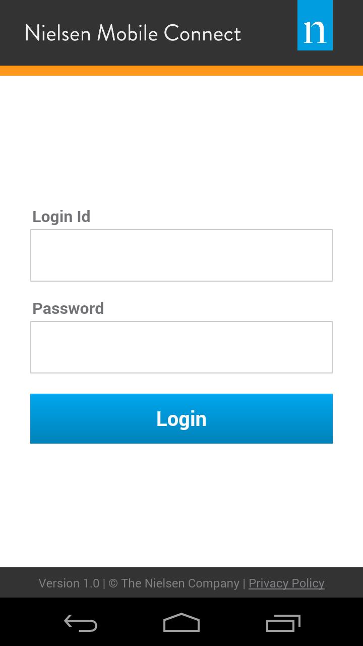
Task: Click the Nielsen Mobile Connect title
Action: click(x=133, y=33)
